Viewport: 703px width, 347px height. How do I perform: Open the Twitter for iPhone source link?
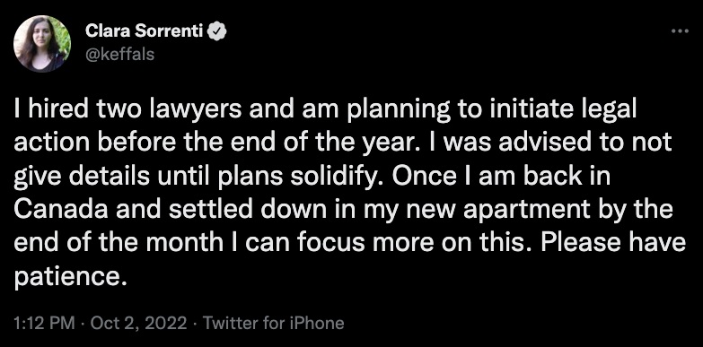(274, 323)
